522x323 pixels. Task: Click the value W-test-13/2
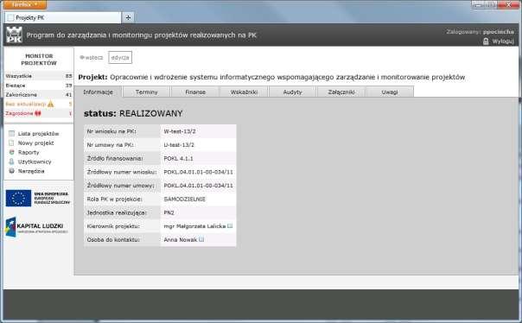(180, 131)
